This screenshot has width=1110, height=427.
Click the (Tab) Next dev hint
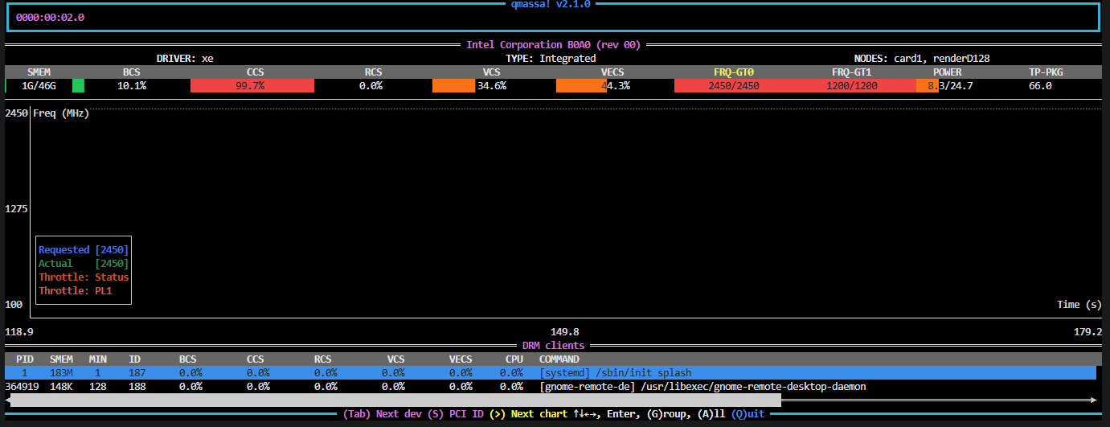[x=382, y=414]
